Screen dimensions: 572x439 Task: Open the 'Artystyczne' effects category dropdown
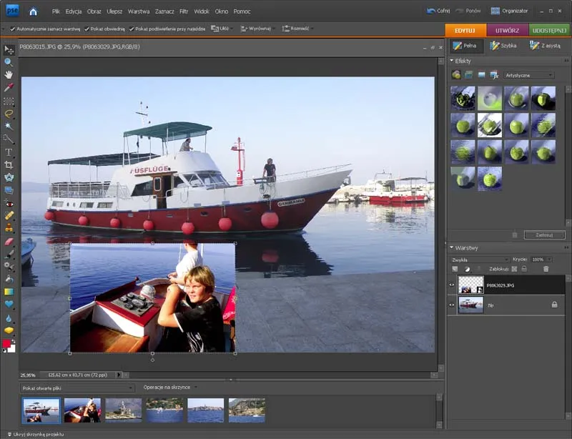pyautogui.click(x=529, y=75)
